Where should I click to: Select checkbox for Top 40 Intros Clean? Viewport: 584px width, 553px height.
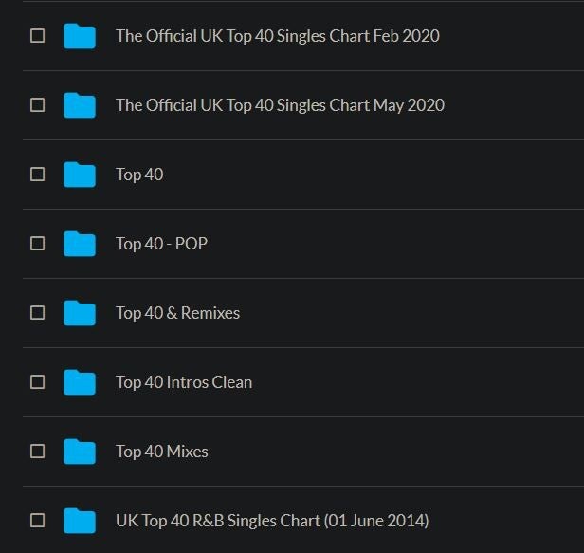[x=38, y=382]
